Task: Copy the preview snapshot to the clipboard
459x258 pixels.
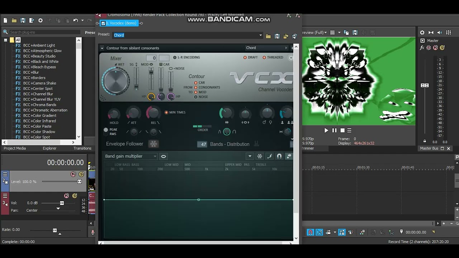Action: click(x=347, y=32)
